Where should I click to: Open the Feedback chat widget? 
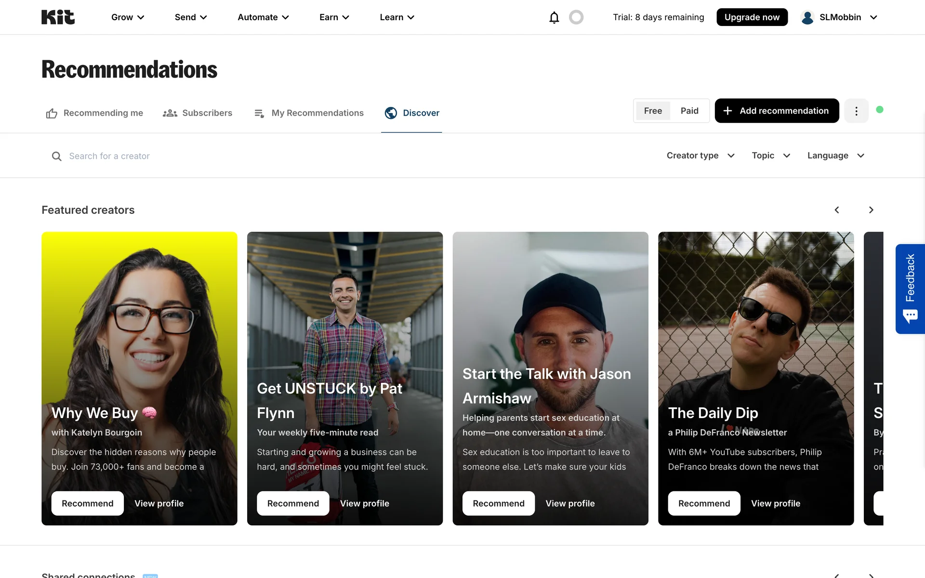click(910, 289)
